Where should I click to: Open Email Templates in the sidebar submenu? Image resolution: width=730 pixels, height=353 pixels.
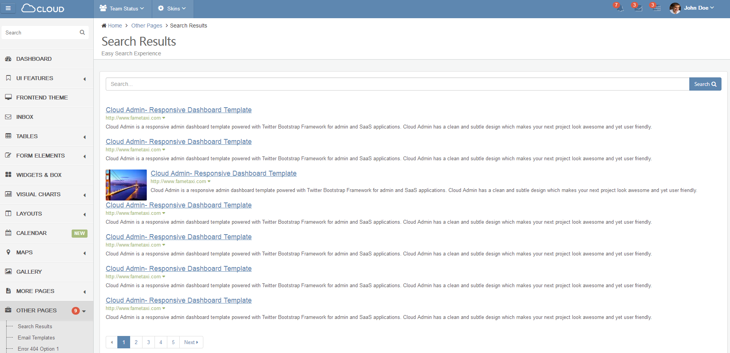36,338
